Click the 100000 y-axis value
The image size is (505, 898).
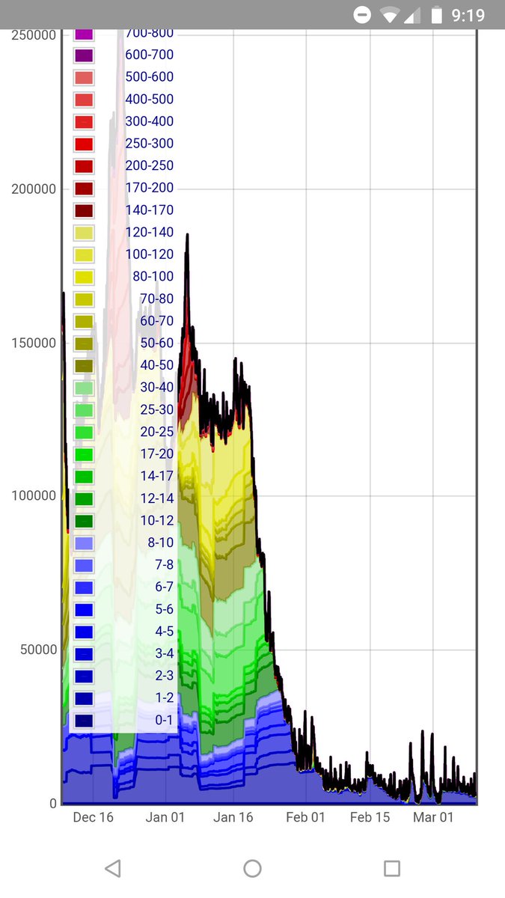(34, 495)
